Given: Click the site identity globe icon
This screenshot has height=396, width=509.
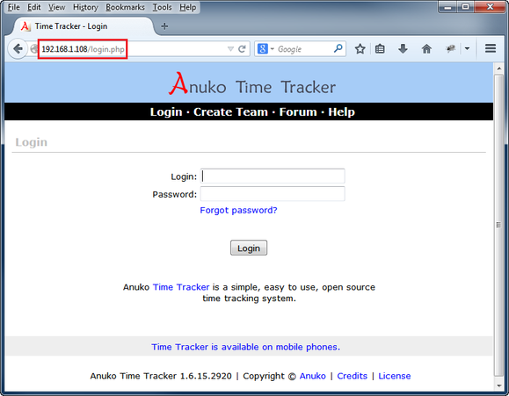Looking at the screenshot, I should coord(33,49).
